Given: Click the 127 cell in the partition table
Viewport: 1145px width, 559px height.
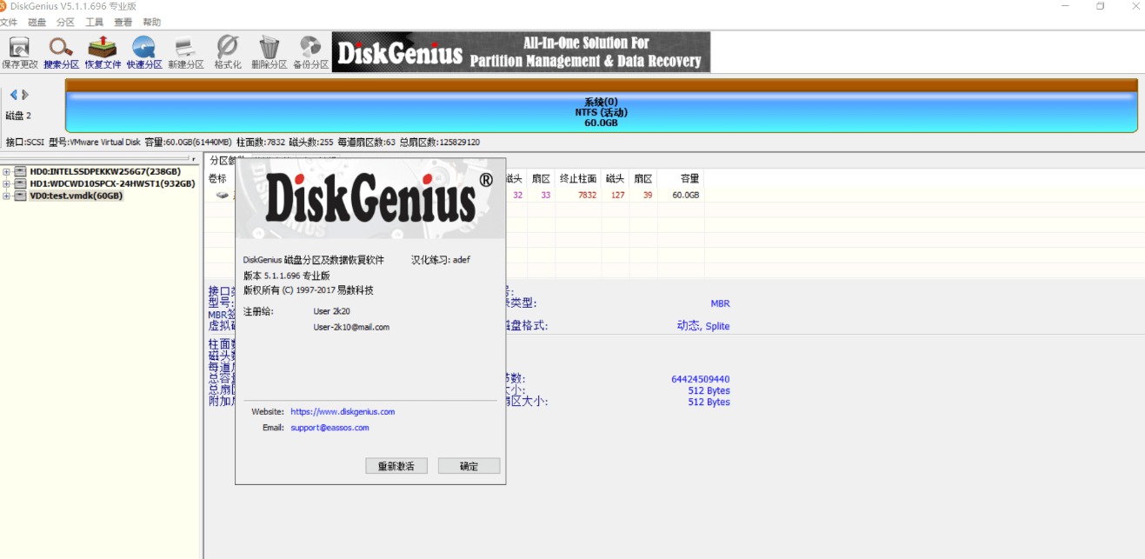Looking at the screenshot, I should tap(616, 195).
